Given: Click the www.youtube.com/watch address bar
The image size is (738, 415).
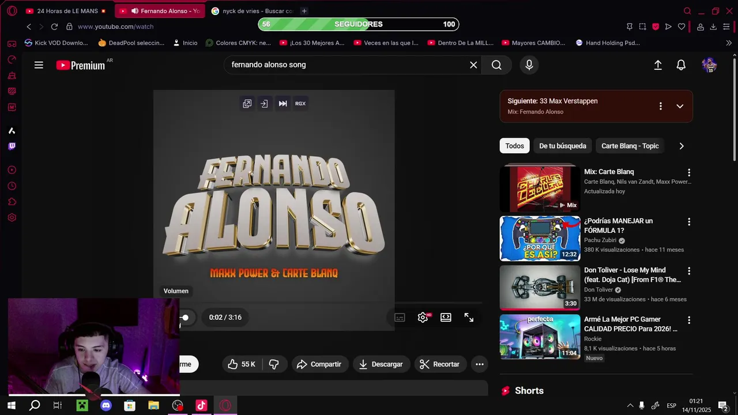Looking at the screenshot, I should [115, 27].
